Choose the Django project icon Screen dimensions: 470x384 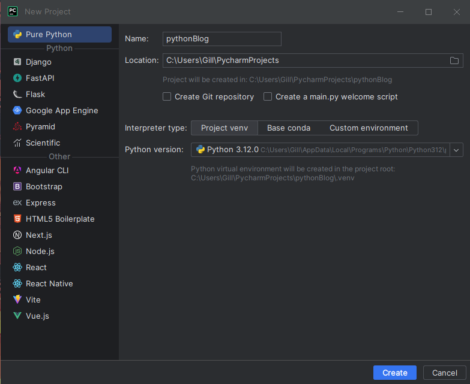tap(17, 62)
